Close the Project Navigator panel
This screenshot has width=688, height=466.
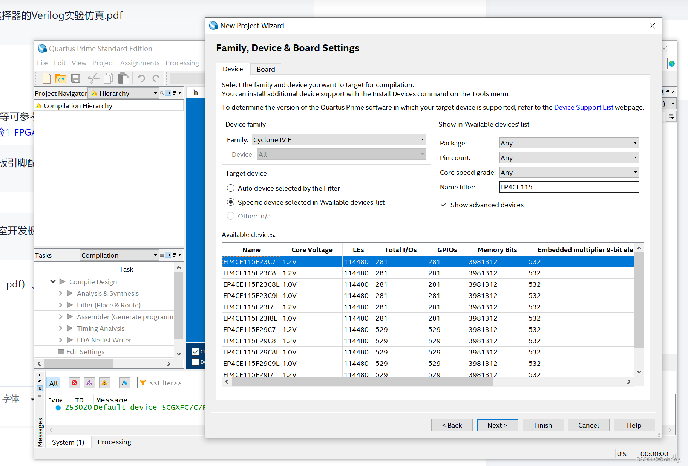[180, 93]
